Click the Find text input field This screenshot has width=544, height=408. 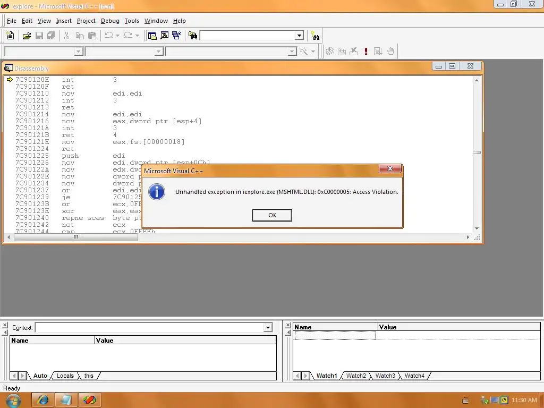[x=248, y=36]
